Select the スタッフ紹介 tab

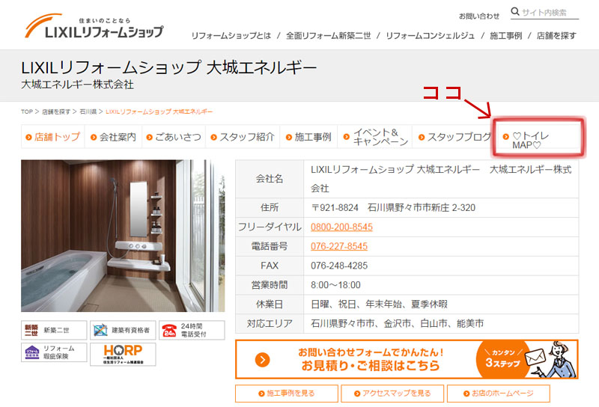pos(243,137)
